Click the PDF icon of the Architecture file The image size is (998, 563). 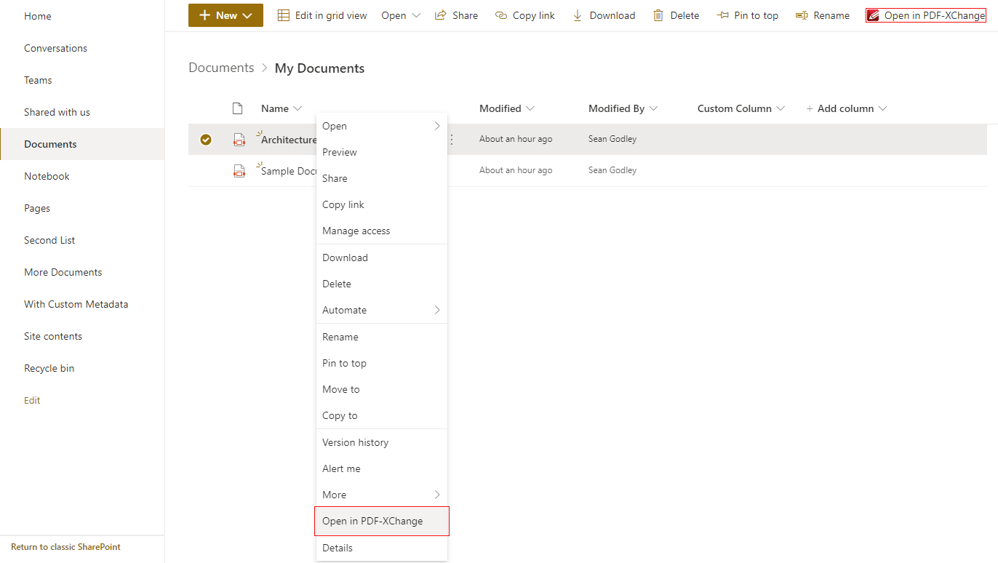pos(239,140)
